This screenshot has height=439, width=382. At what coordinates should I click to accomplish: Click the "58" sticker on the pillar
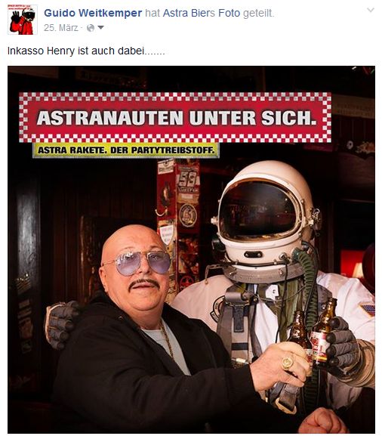coord(188,180)
